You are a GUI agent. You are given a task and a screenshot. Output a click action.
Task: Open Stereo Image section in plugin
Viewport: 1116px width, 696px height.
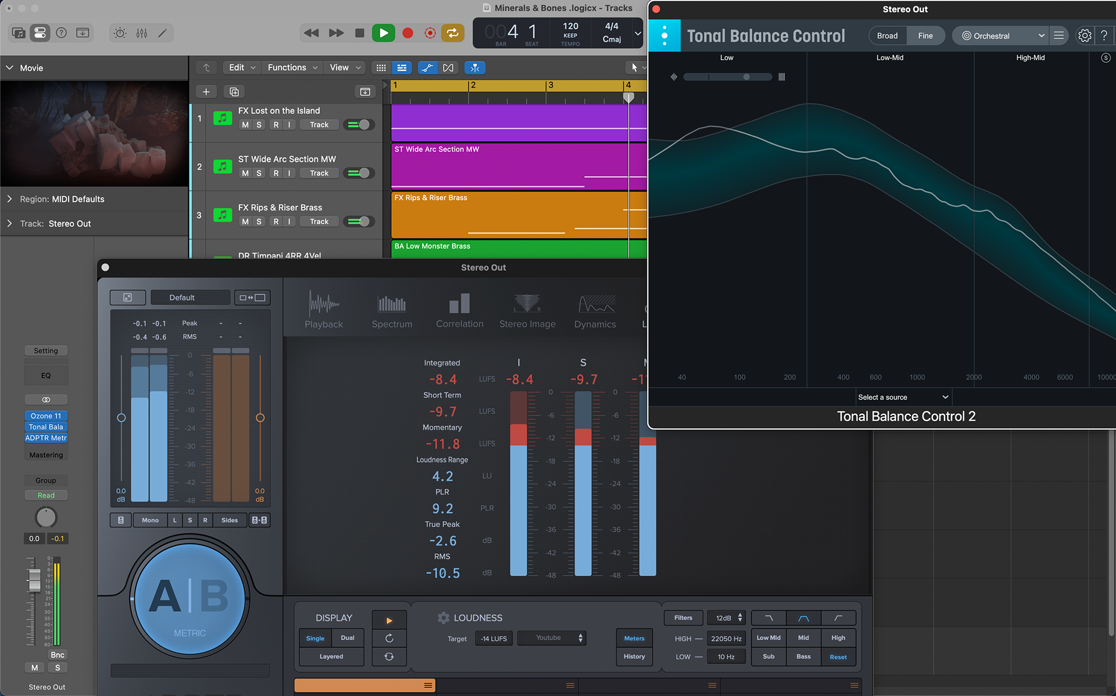(x=527, y=310)
